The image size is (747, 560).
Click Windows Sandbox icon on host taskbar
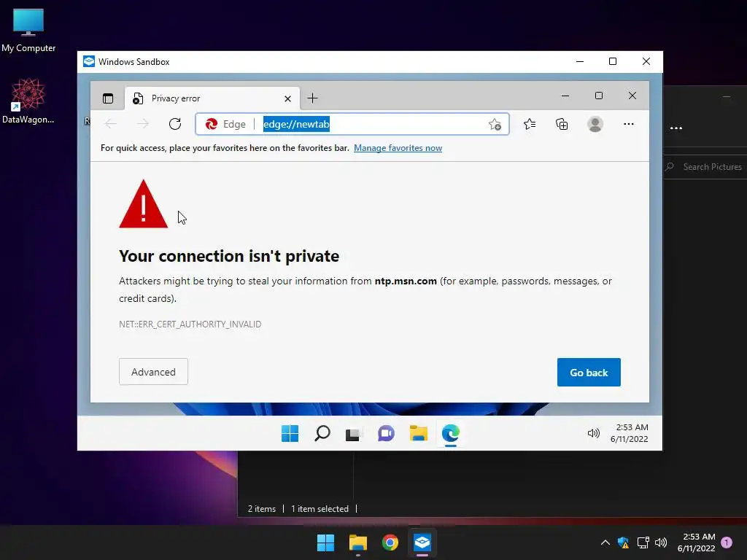pos(422,542)
